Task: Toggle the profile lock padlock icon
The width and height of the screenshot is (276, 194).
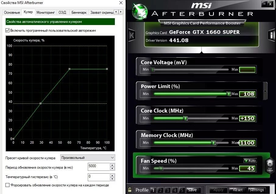Action: point(130,190)
